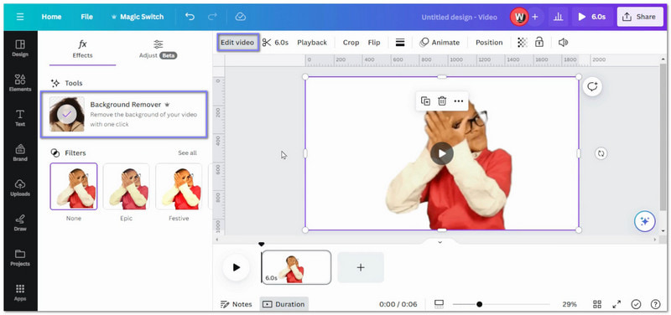The width and height of the screenshot is (671, 315).
Task: Collapse the timeline with chevron
Action: [x=440, y=242]
